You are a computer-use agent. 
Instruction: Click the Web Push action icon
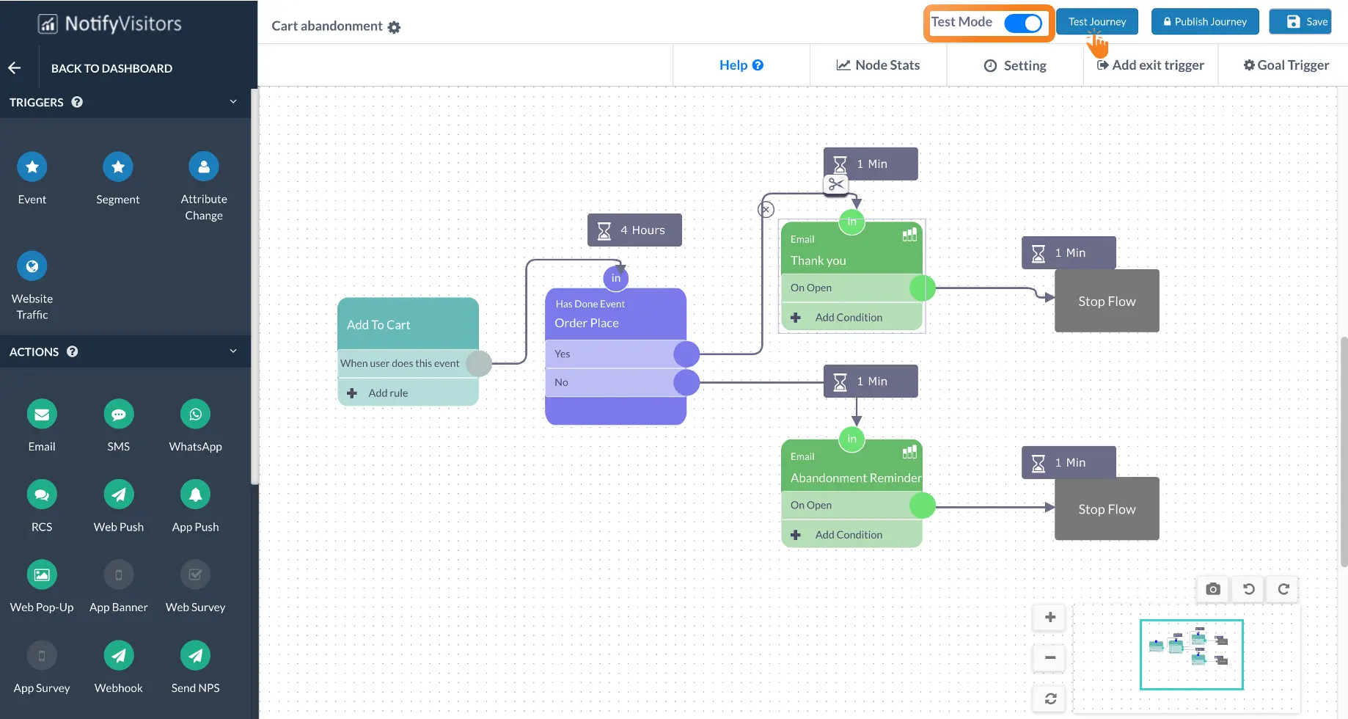119,494
